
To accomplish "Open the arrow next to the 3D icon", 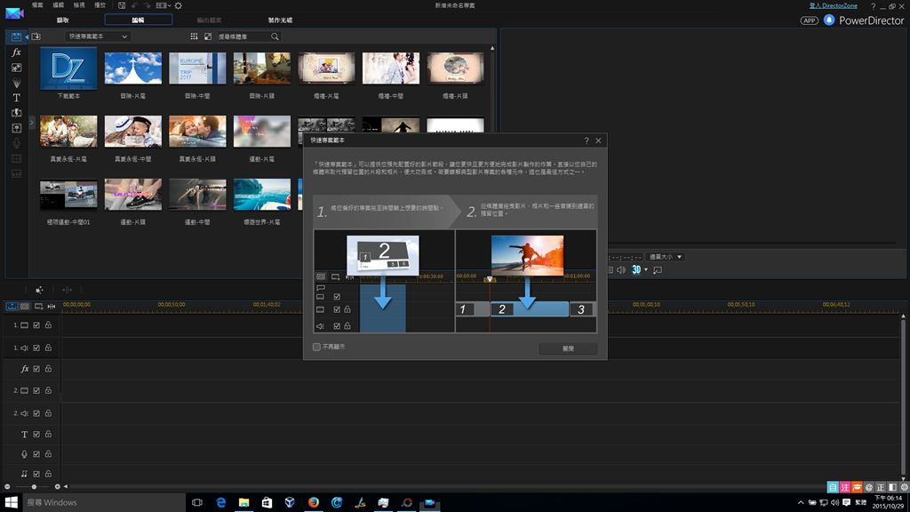I will [646, 270].
